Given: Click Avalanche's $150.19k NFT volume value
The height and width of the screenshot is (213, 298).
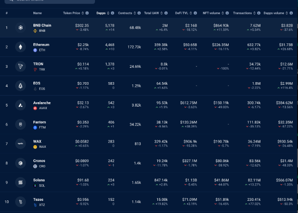Looking at the screenshot, I should click(221, 103).
